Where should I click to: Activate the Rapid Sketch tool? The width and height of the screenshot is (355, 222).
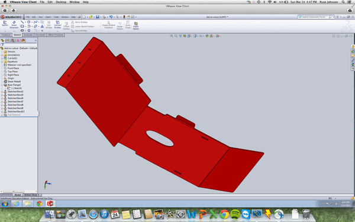point(136,25)
